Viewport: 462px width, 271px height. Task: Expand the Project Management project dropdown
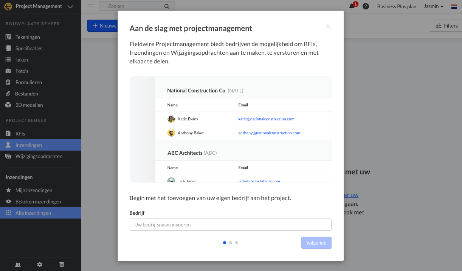[70, 6]
